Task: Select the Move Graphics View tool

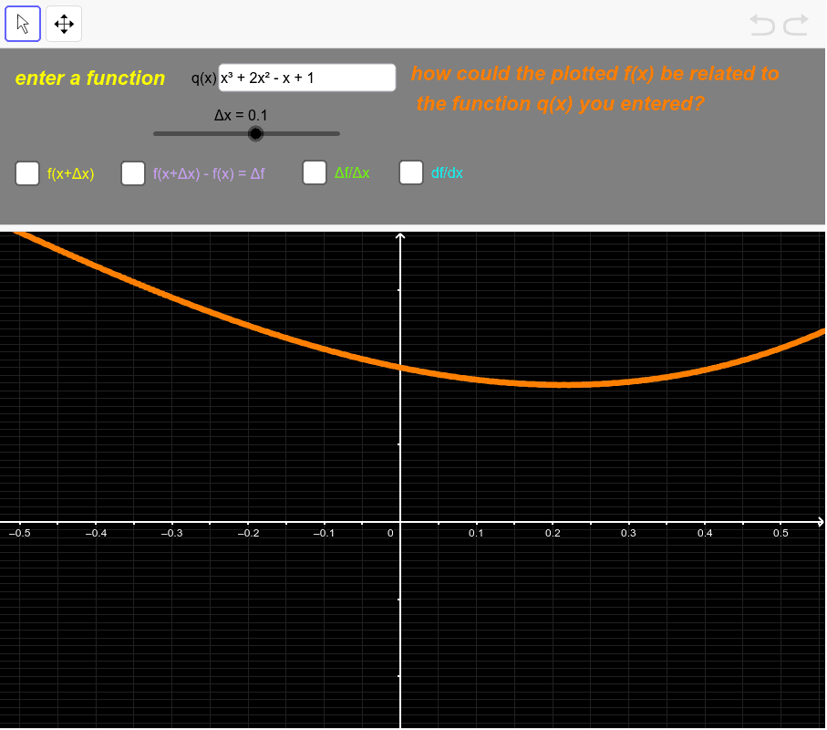Action: click(64, 24)
